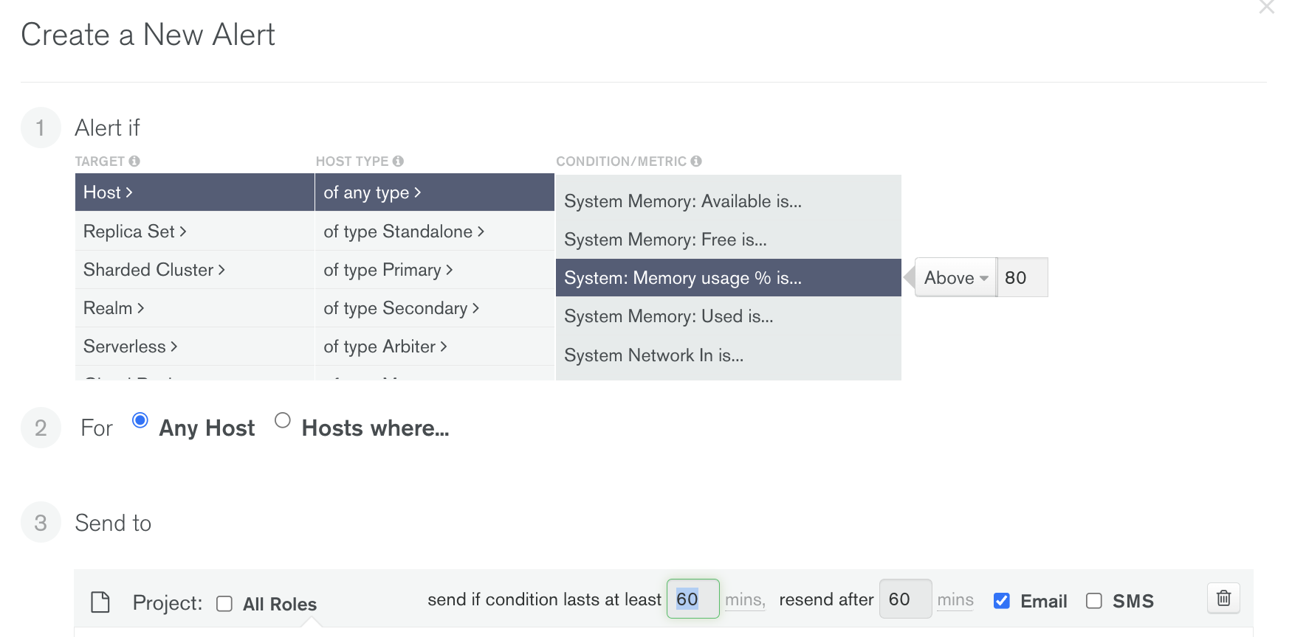Choose Replica Set as target
1292x637 pixels.
coord(135,232)
